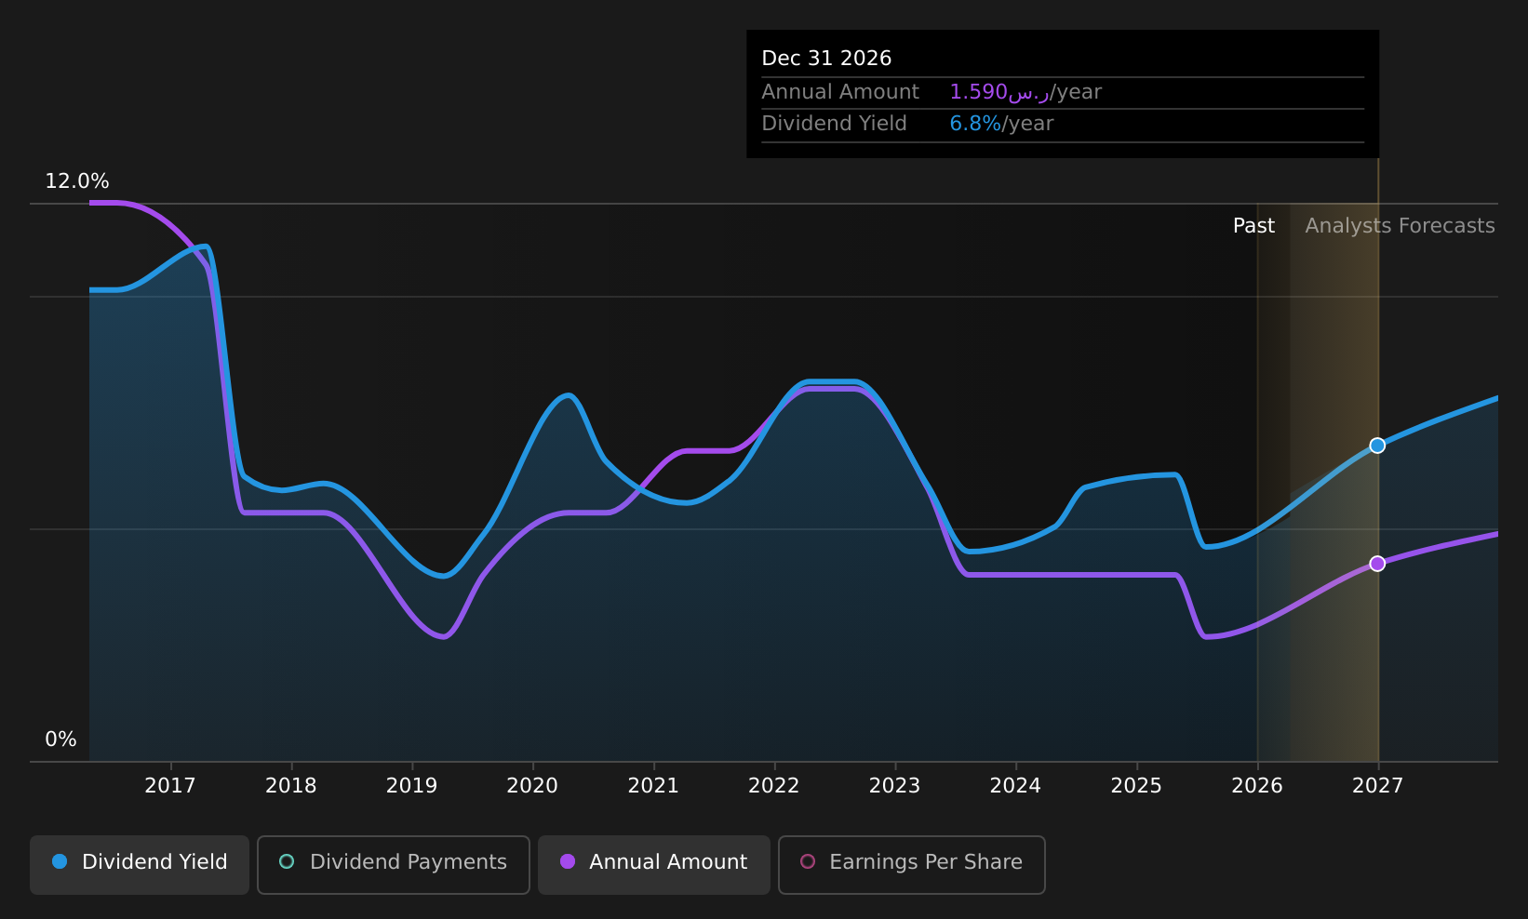1528x919 pixels.
Task: Toggle the Dividend Yield series
Action: tap(140, 864)
